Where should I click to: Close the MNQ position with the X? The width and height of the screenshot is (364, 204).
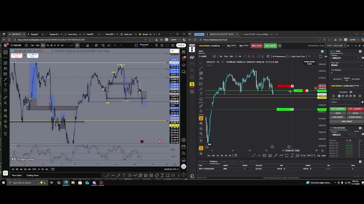pyautogui.click(x=353, y=169)
